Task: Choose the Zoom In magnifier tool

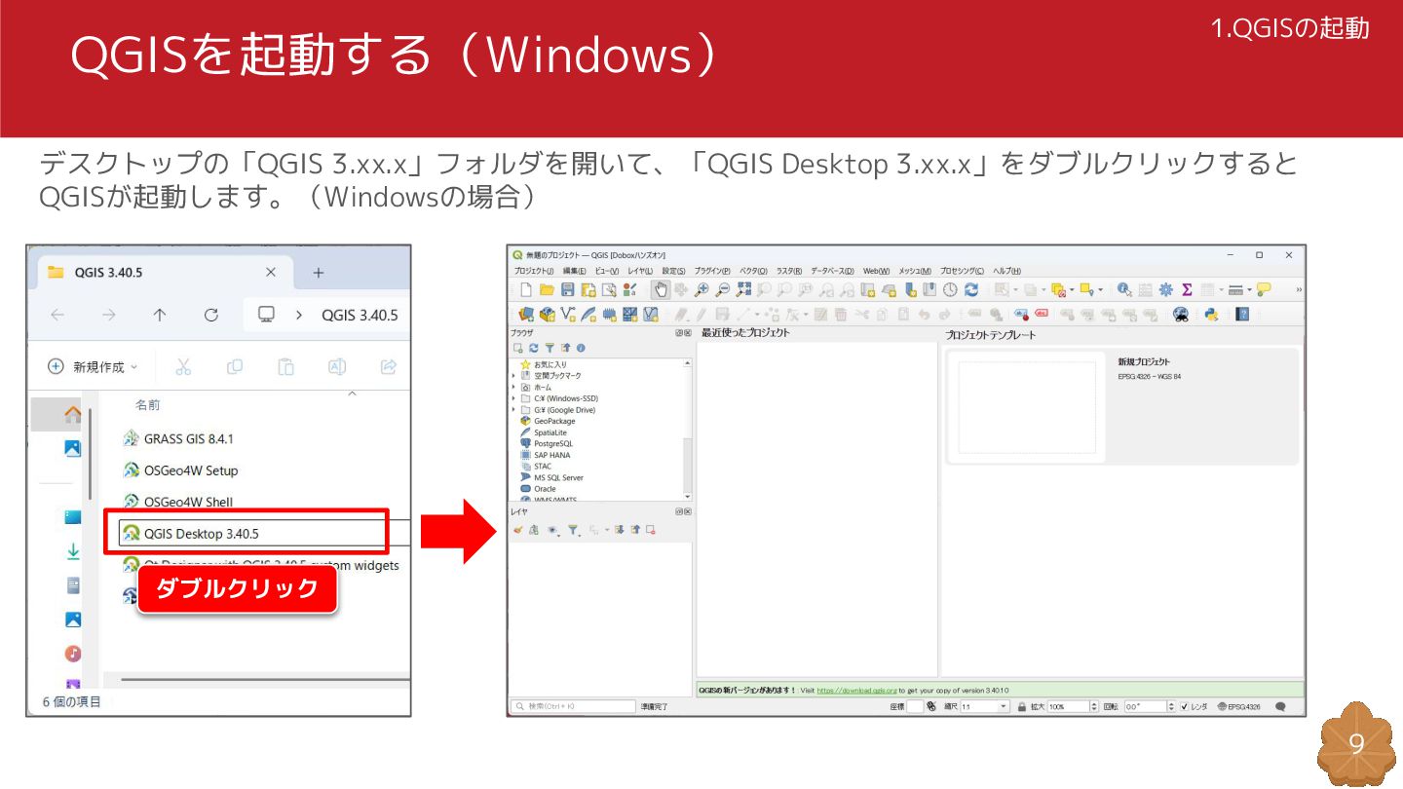Action: (701, 289)
